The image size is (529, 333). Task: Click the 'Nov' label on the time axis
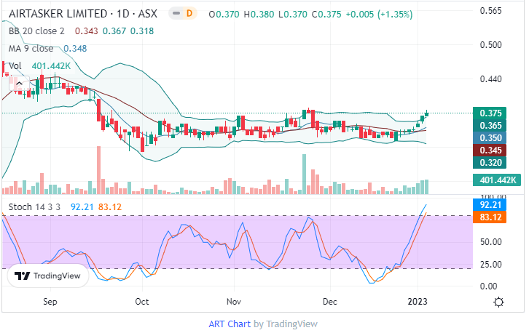coord(234,301)
